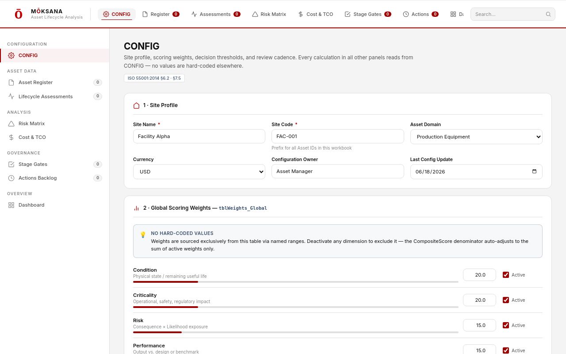Viewport: 566px width, 354px height.
Task: Click the Condition weight progress bar
Action: click(295, 282)
